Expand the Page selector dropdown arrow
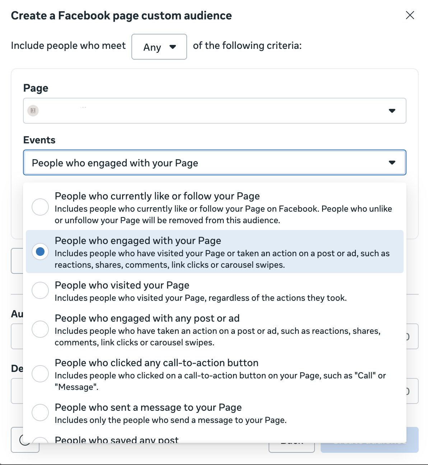 click(392, 111)
